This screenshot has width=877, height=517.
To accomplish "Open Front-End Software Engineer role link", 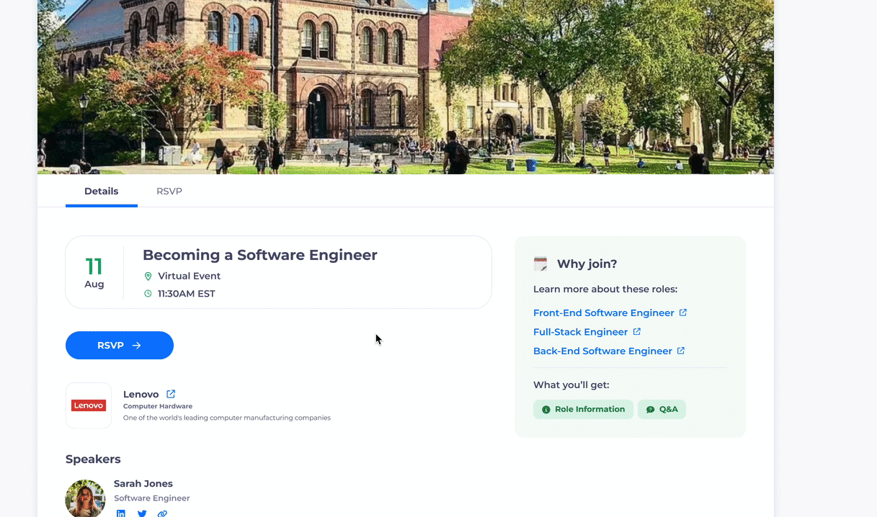I will pos(604,313).
